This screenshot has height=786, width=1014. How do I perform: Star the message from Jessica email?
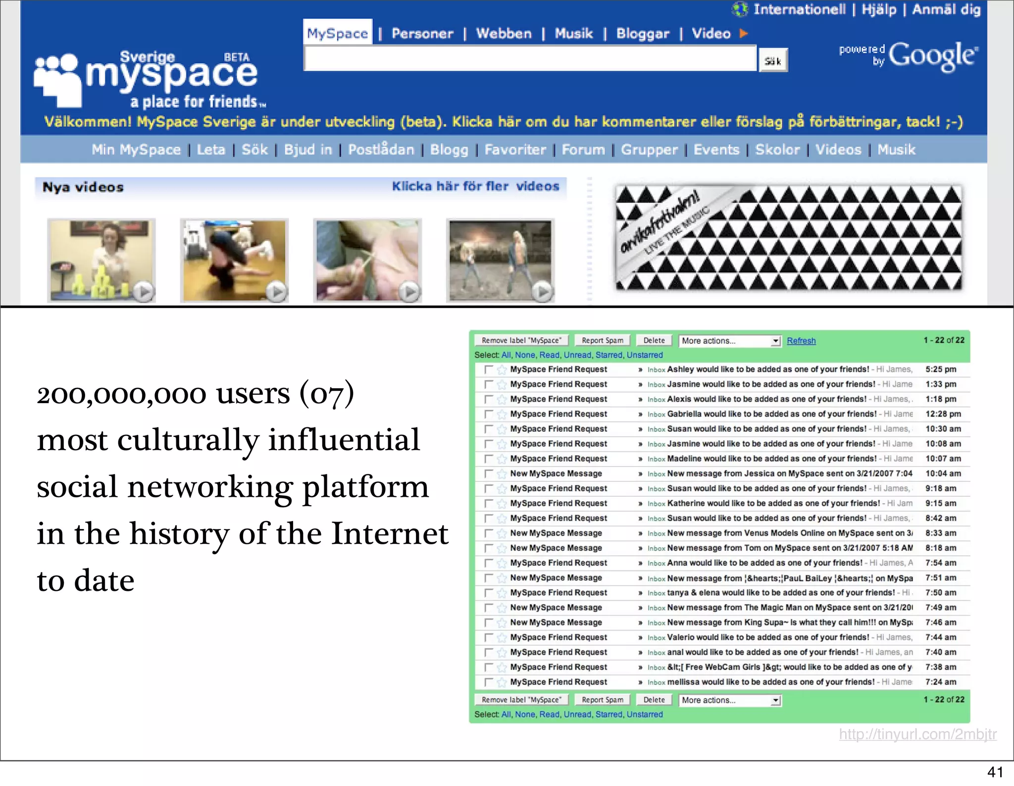[x=502, y=473]
